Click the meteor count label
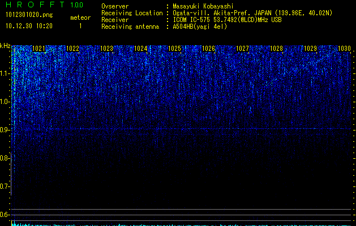Image resolution: width=356 pixels, height=226 pixels. point(80,18)
